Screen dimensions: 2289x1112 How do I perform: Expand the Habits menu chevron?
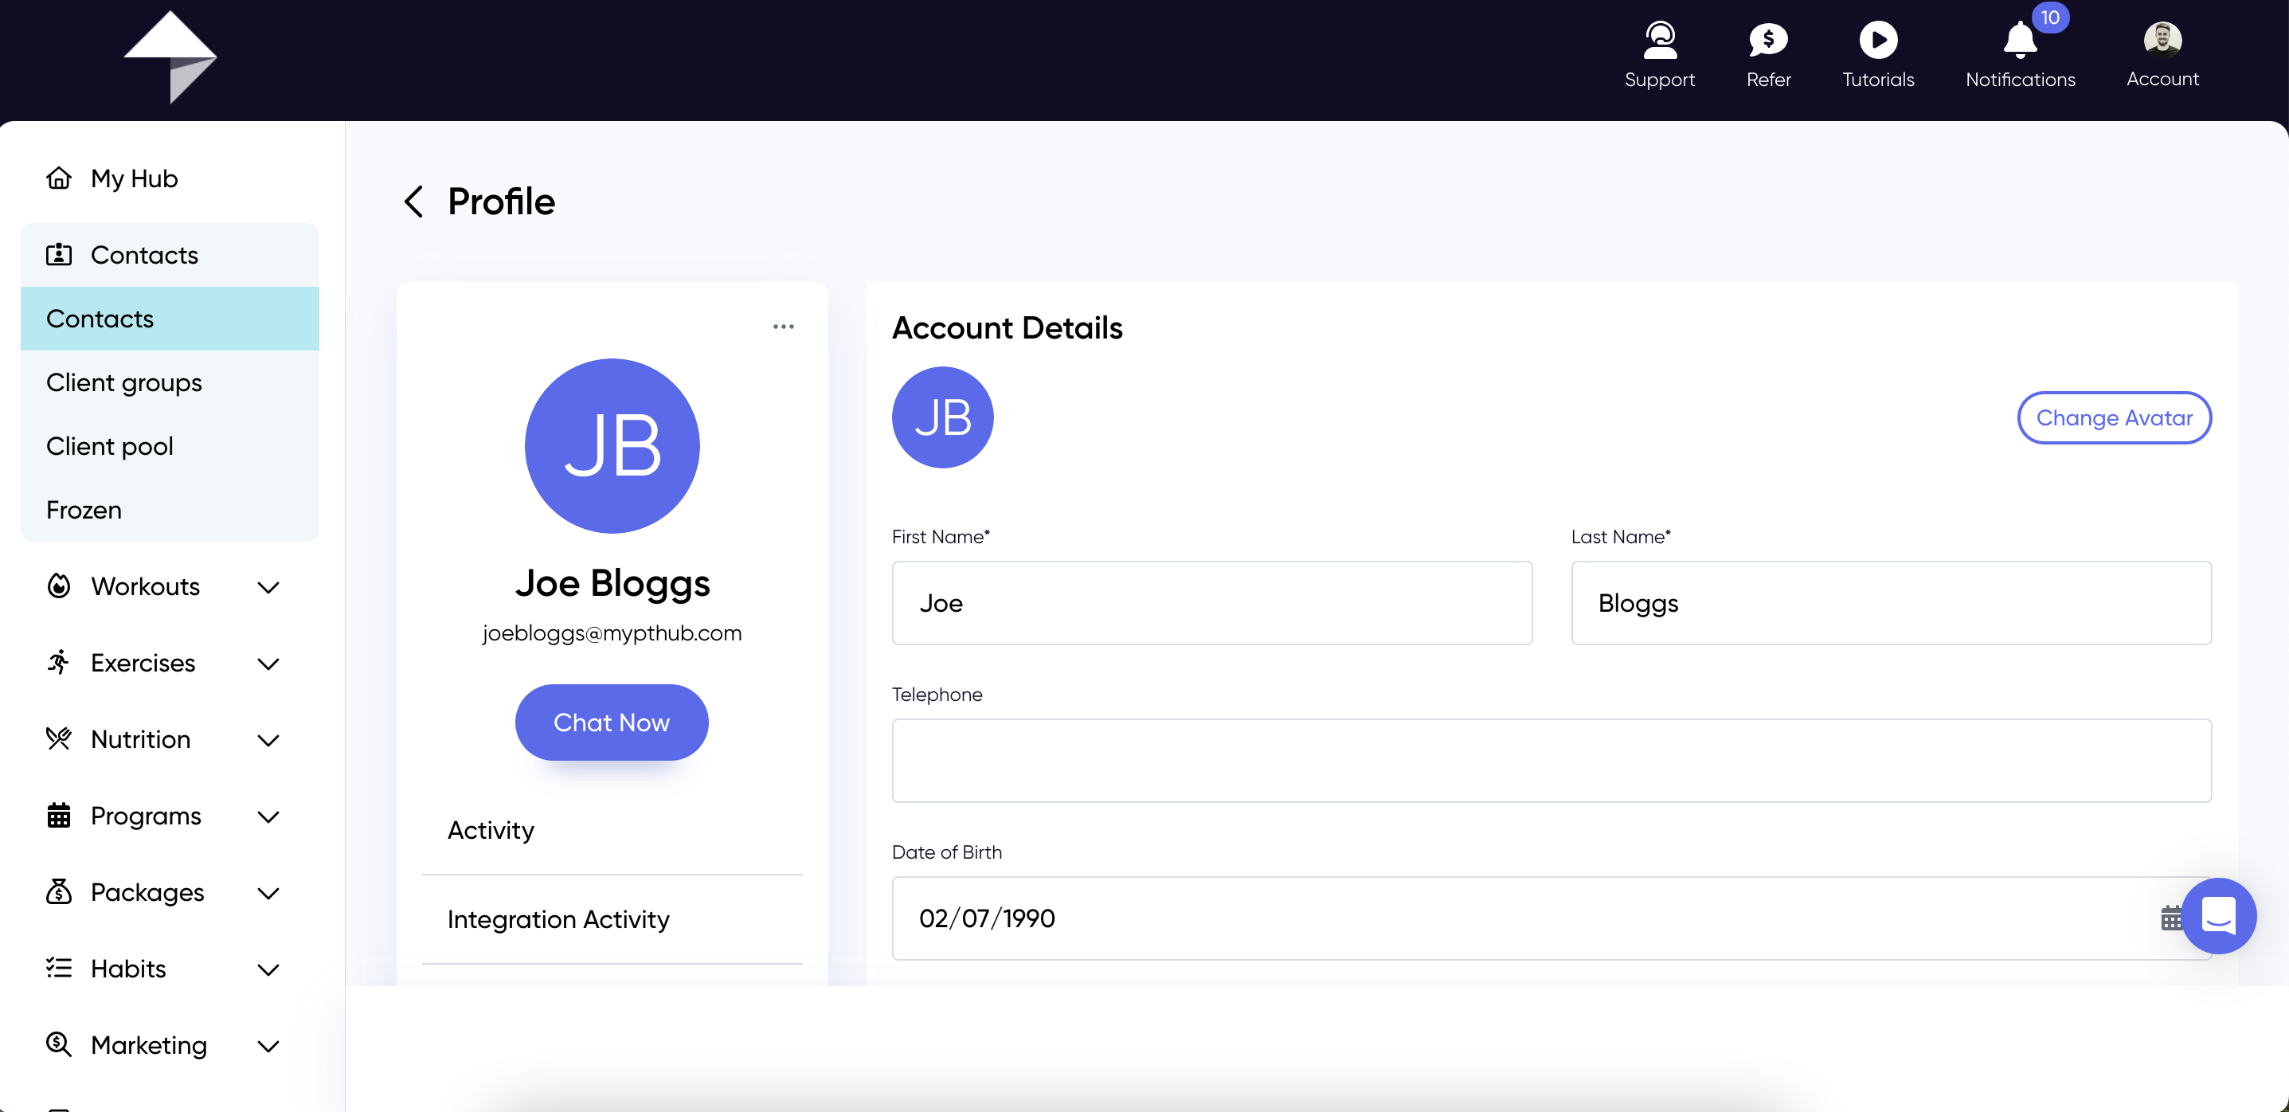268,969
